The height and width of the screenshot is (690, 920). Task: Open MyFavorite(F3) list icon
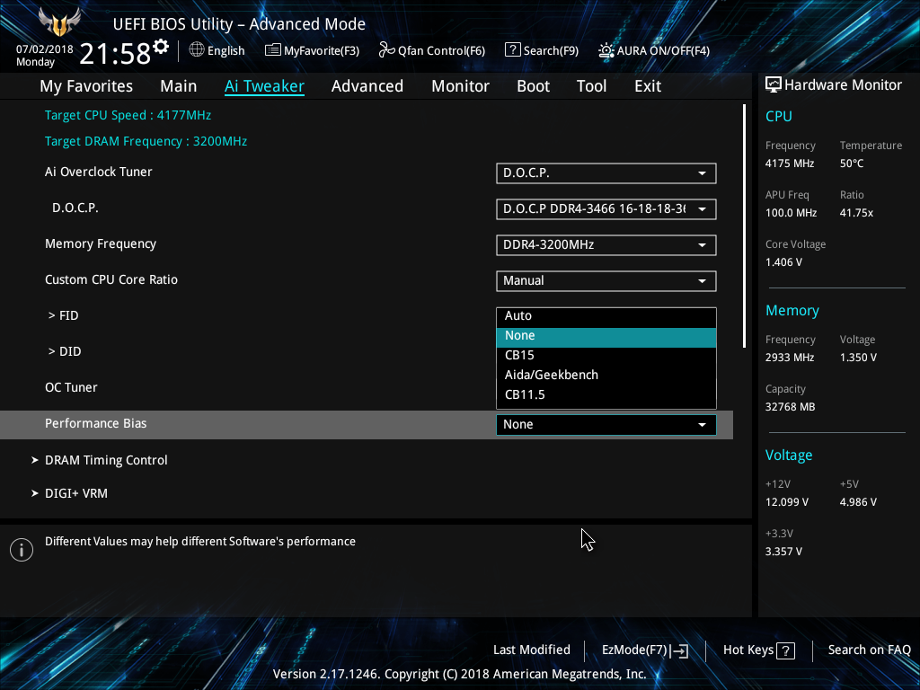273,50
